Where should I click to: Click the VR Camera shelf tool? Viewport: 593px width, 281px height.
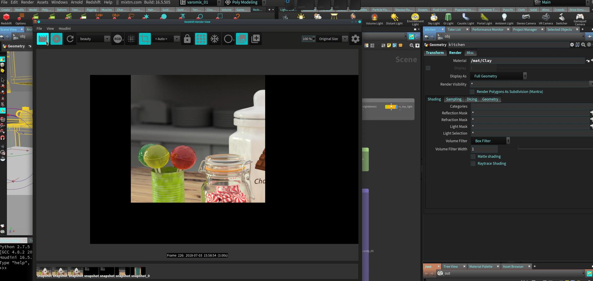pyautogui.click(x=546, y=19)
